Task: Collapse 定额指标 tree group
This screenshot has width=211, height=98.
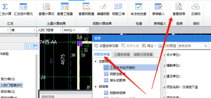Action: click(x=96, y=61)
